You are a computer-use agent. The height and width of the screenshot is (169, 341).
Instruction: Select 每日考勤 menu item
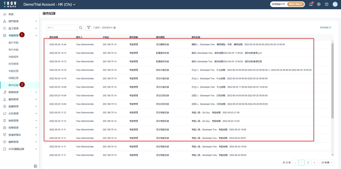point(14,50)
